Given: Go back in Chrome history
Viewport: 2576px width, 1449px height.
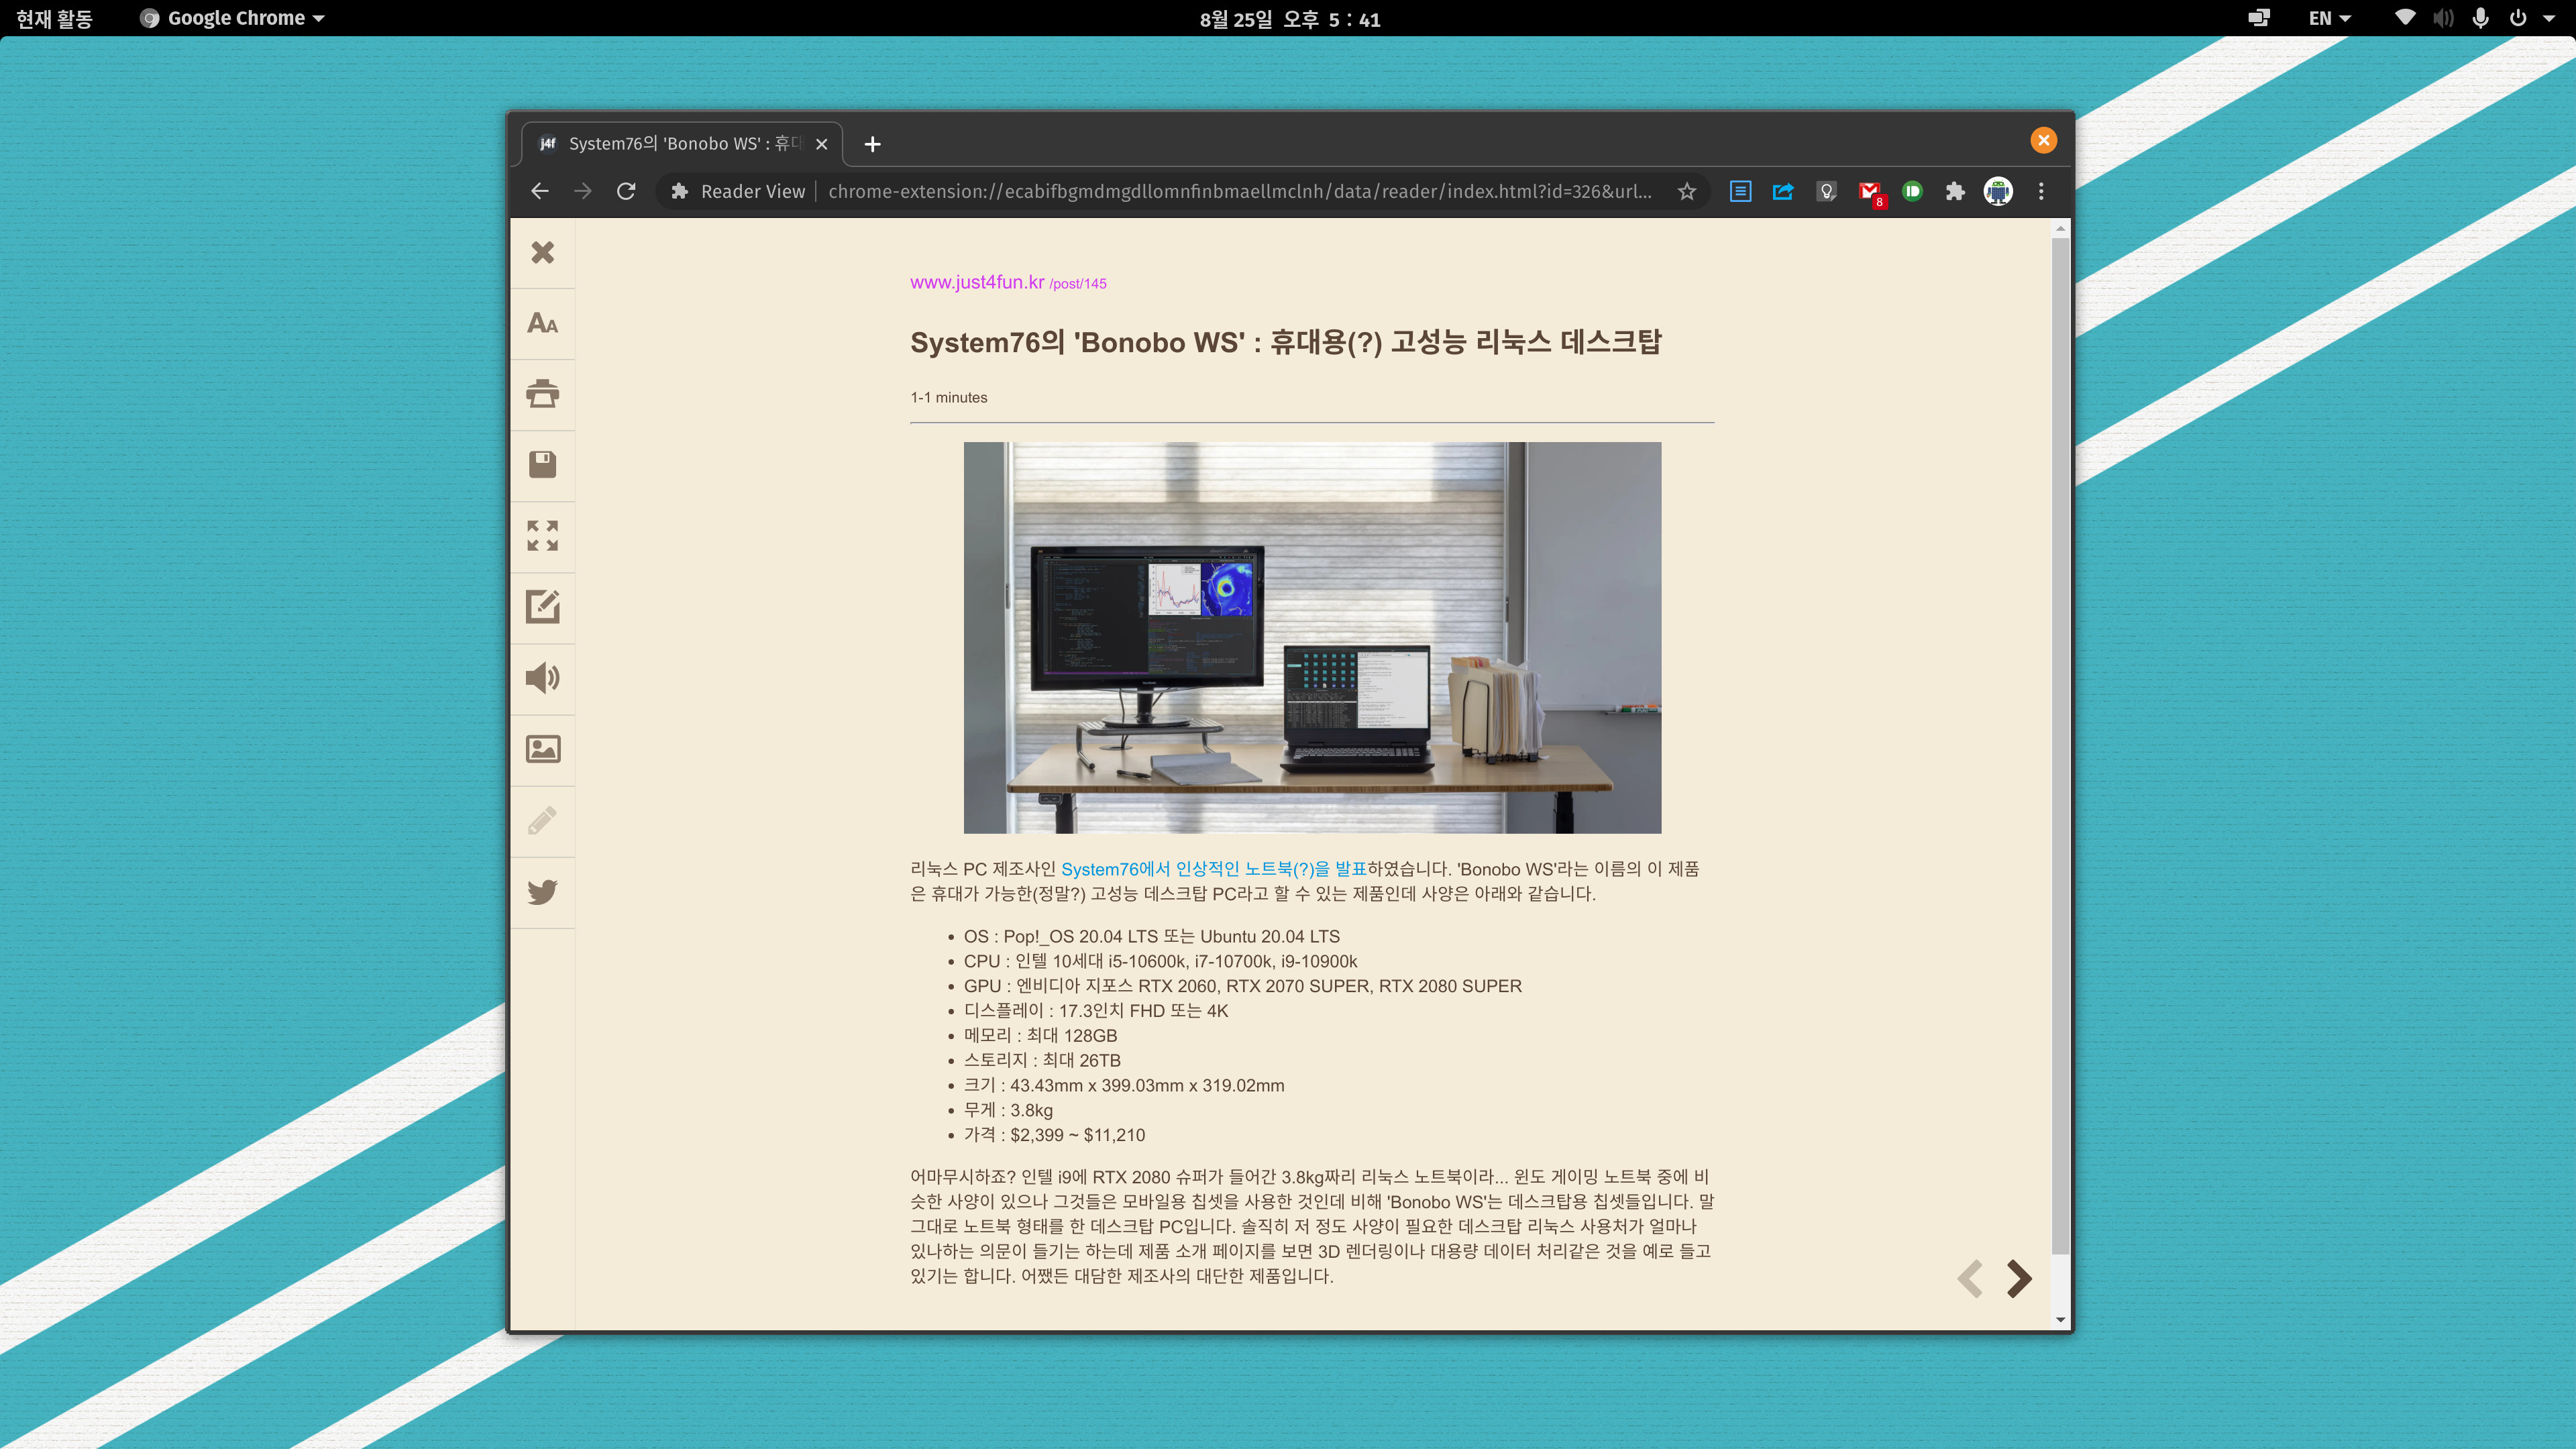Looking at the screenshot, I should click(540, 191).
